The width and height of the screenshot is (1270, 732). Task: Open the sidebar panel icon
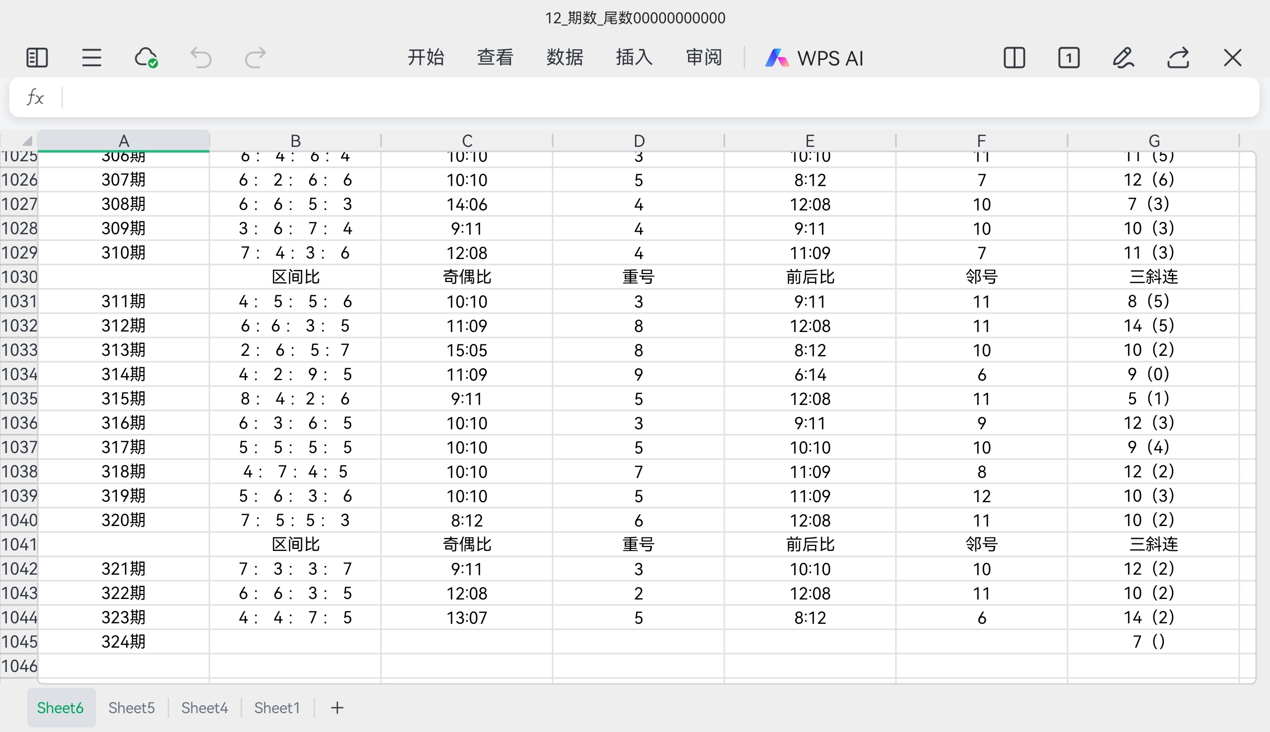pos(37,58)
